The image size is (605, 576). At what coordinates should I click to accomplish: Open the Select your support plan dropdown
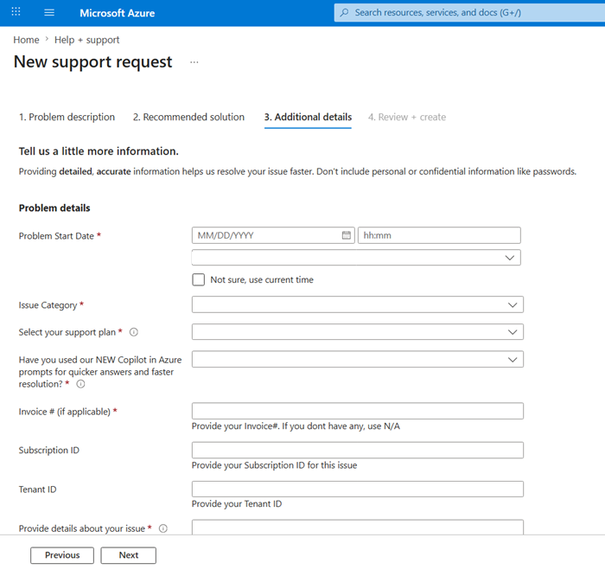click(357, 332)
